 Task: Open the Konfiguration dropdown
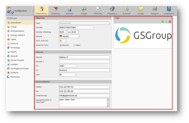[x=33, y=11]
